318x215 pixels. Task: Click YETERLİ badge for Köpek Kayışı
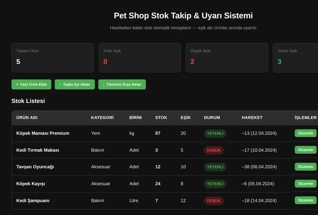[x=215, y=184]
